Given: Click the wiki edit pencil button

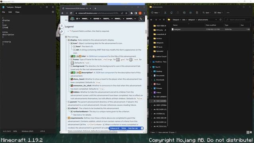Looking at the screenshot, I should 62,32.
